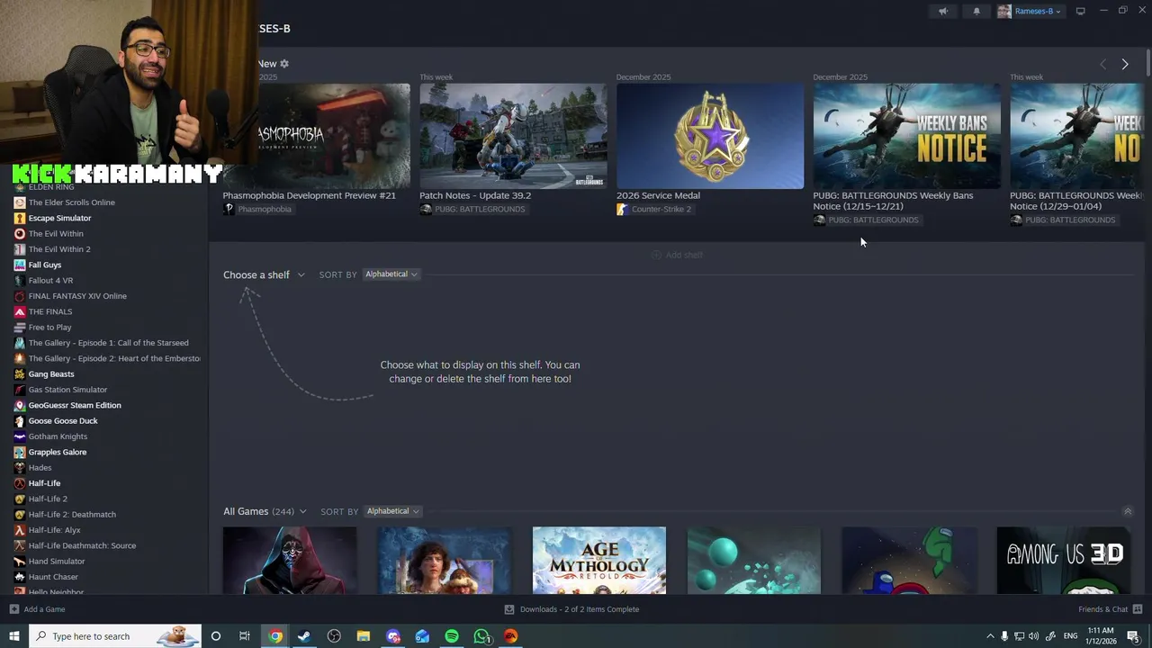
Task: Change All Games sort Alphabetical dropdown
Action: coord(393,511)
